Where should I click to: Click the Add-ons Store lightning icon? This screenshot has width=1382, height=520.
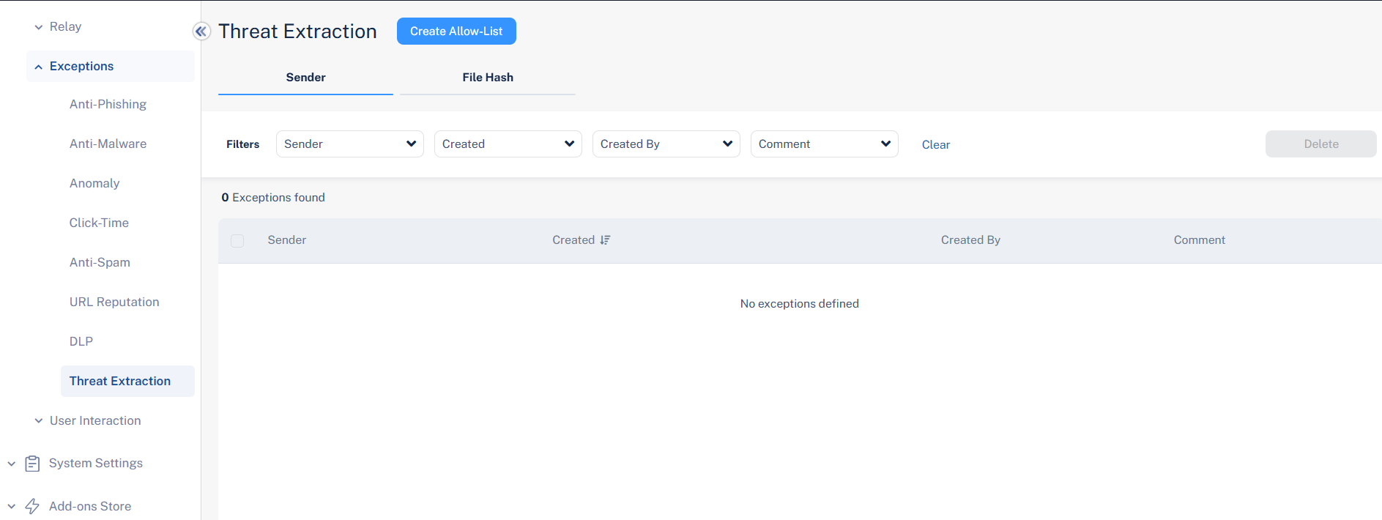[x=32, y=506]
